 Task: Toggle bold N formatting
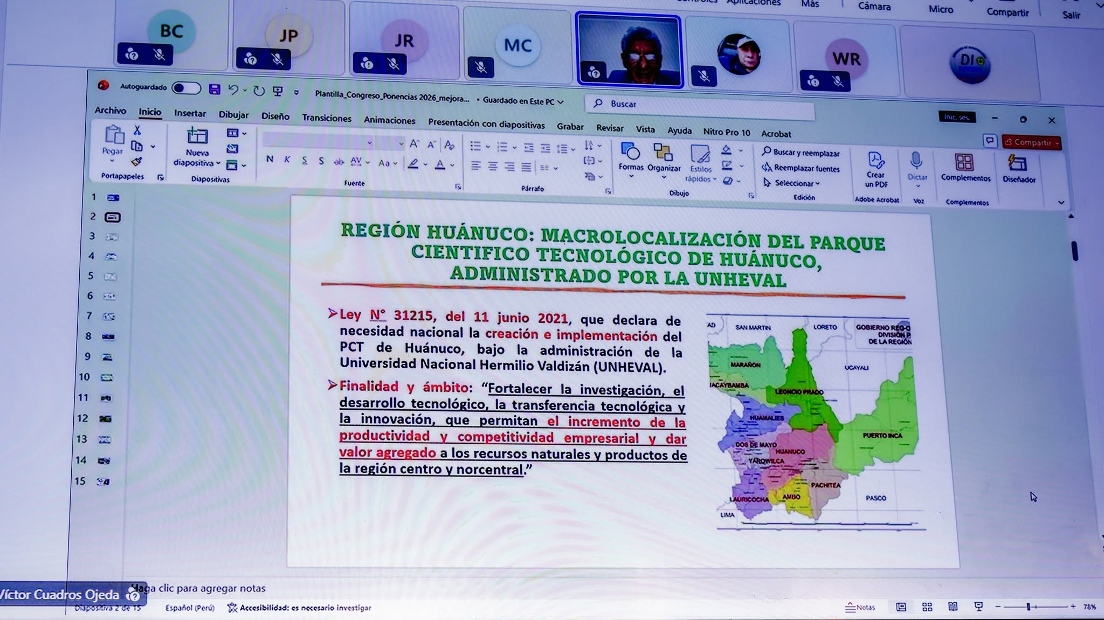click(x=270, y=159)
